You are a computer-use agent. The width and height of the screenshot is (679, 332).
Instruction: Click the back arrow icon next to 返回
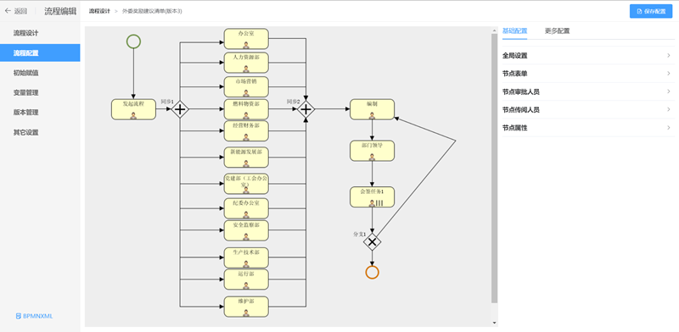(8, 11)
